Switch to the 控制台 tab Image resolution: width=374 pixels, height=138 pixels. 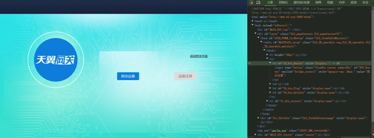point(283,2)
